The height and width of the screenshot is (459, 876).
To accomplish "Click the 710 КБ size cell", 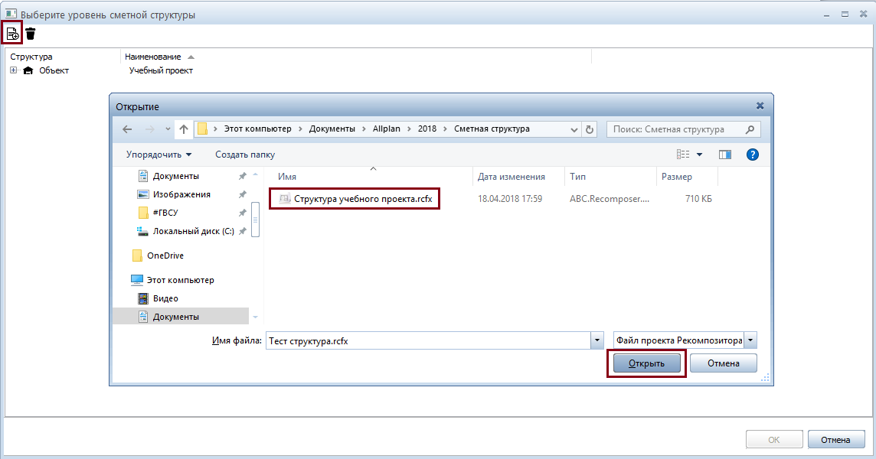I will tap(698, 199).
